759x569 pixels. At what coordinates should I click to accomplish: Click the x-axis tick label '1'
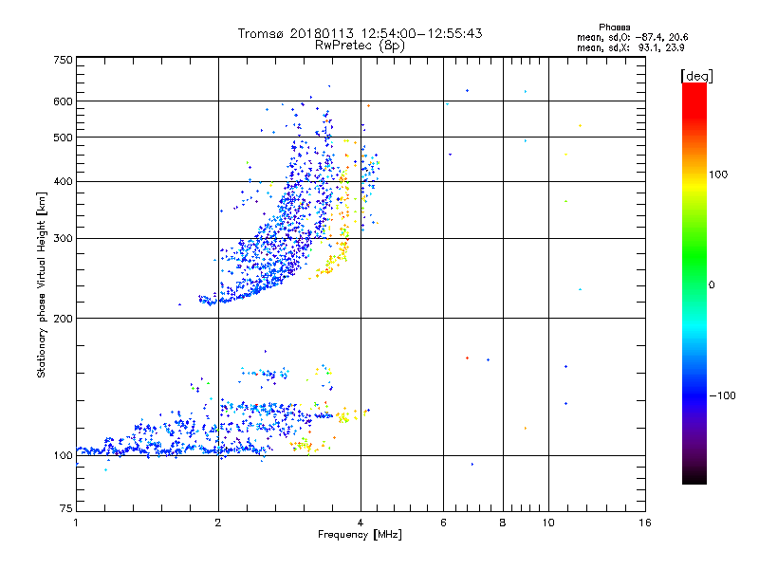(x=76, y=523)
